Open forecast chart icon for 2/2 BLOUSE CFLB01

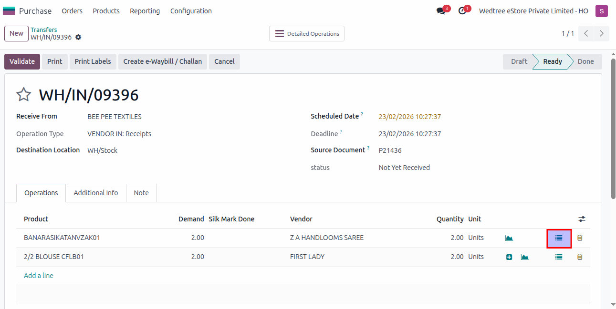coord(525,257)
